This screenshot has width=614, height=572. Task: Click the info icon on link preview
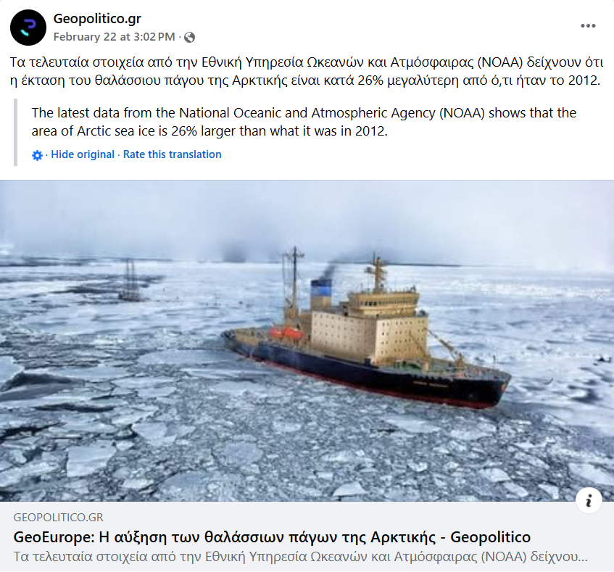[x=589, y=500]
